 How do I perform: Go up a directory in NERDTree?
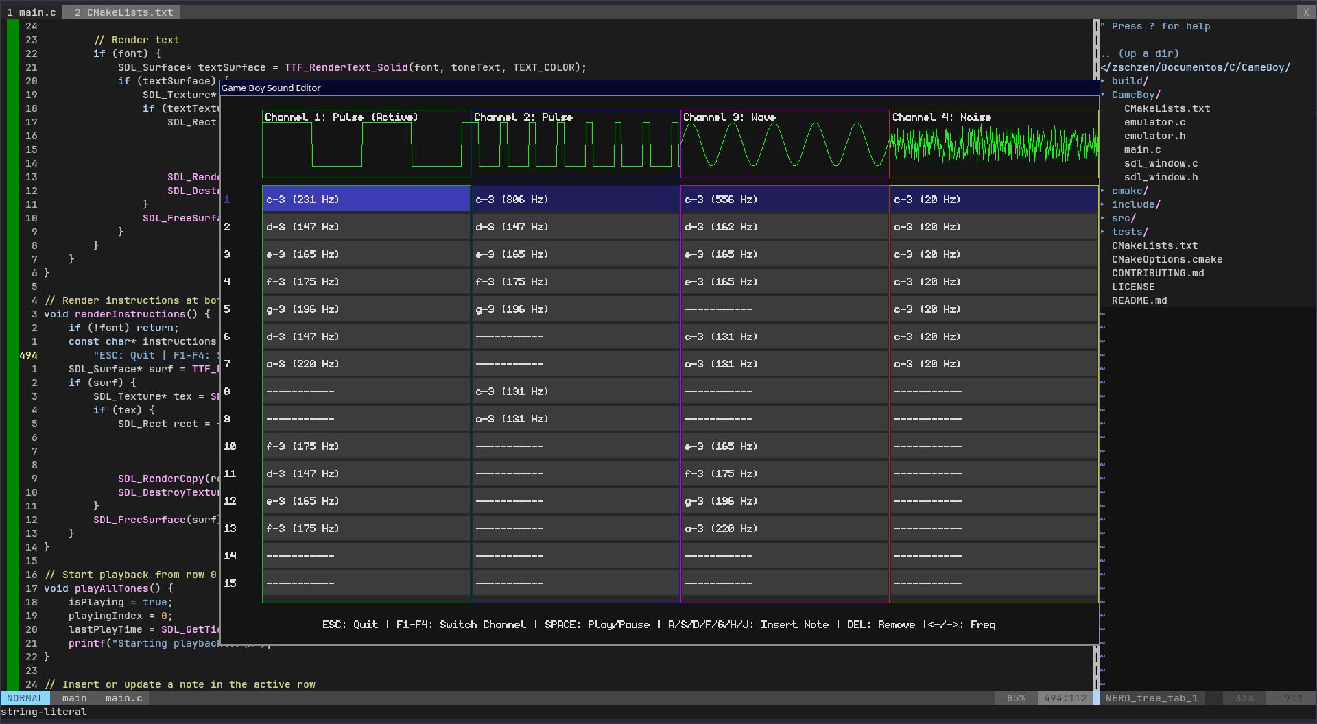point(1140,53)
